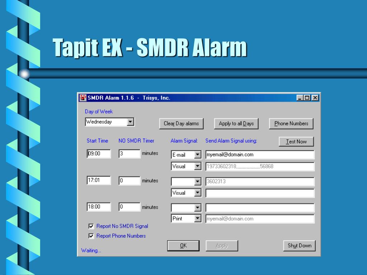Maximize the SMDR Alarm window
This screenshot has height=275, width=367.
point(307,98)
